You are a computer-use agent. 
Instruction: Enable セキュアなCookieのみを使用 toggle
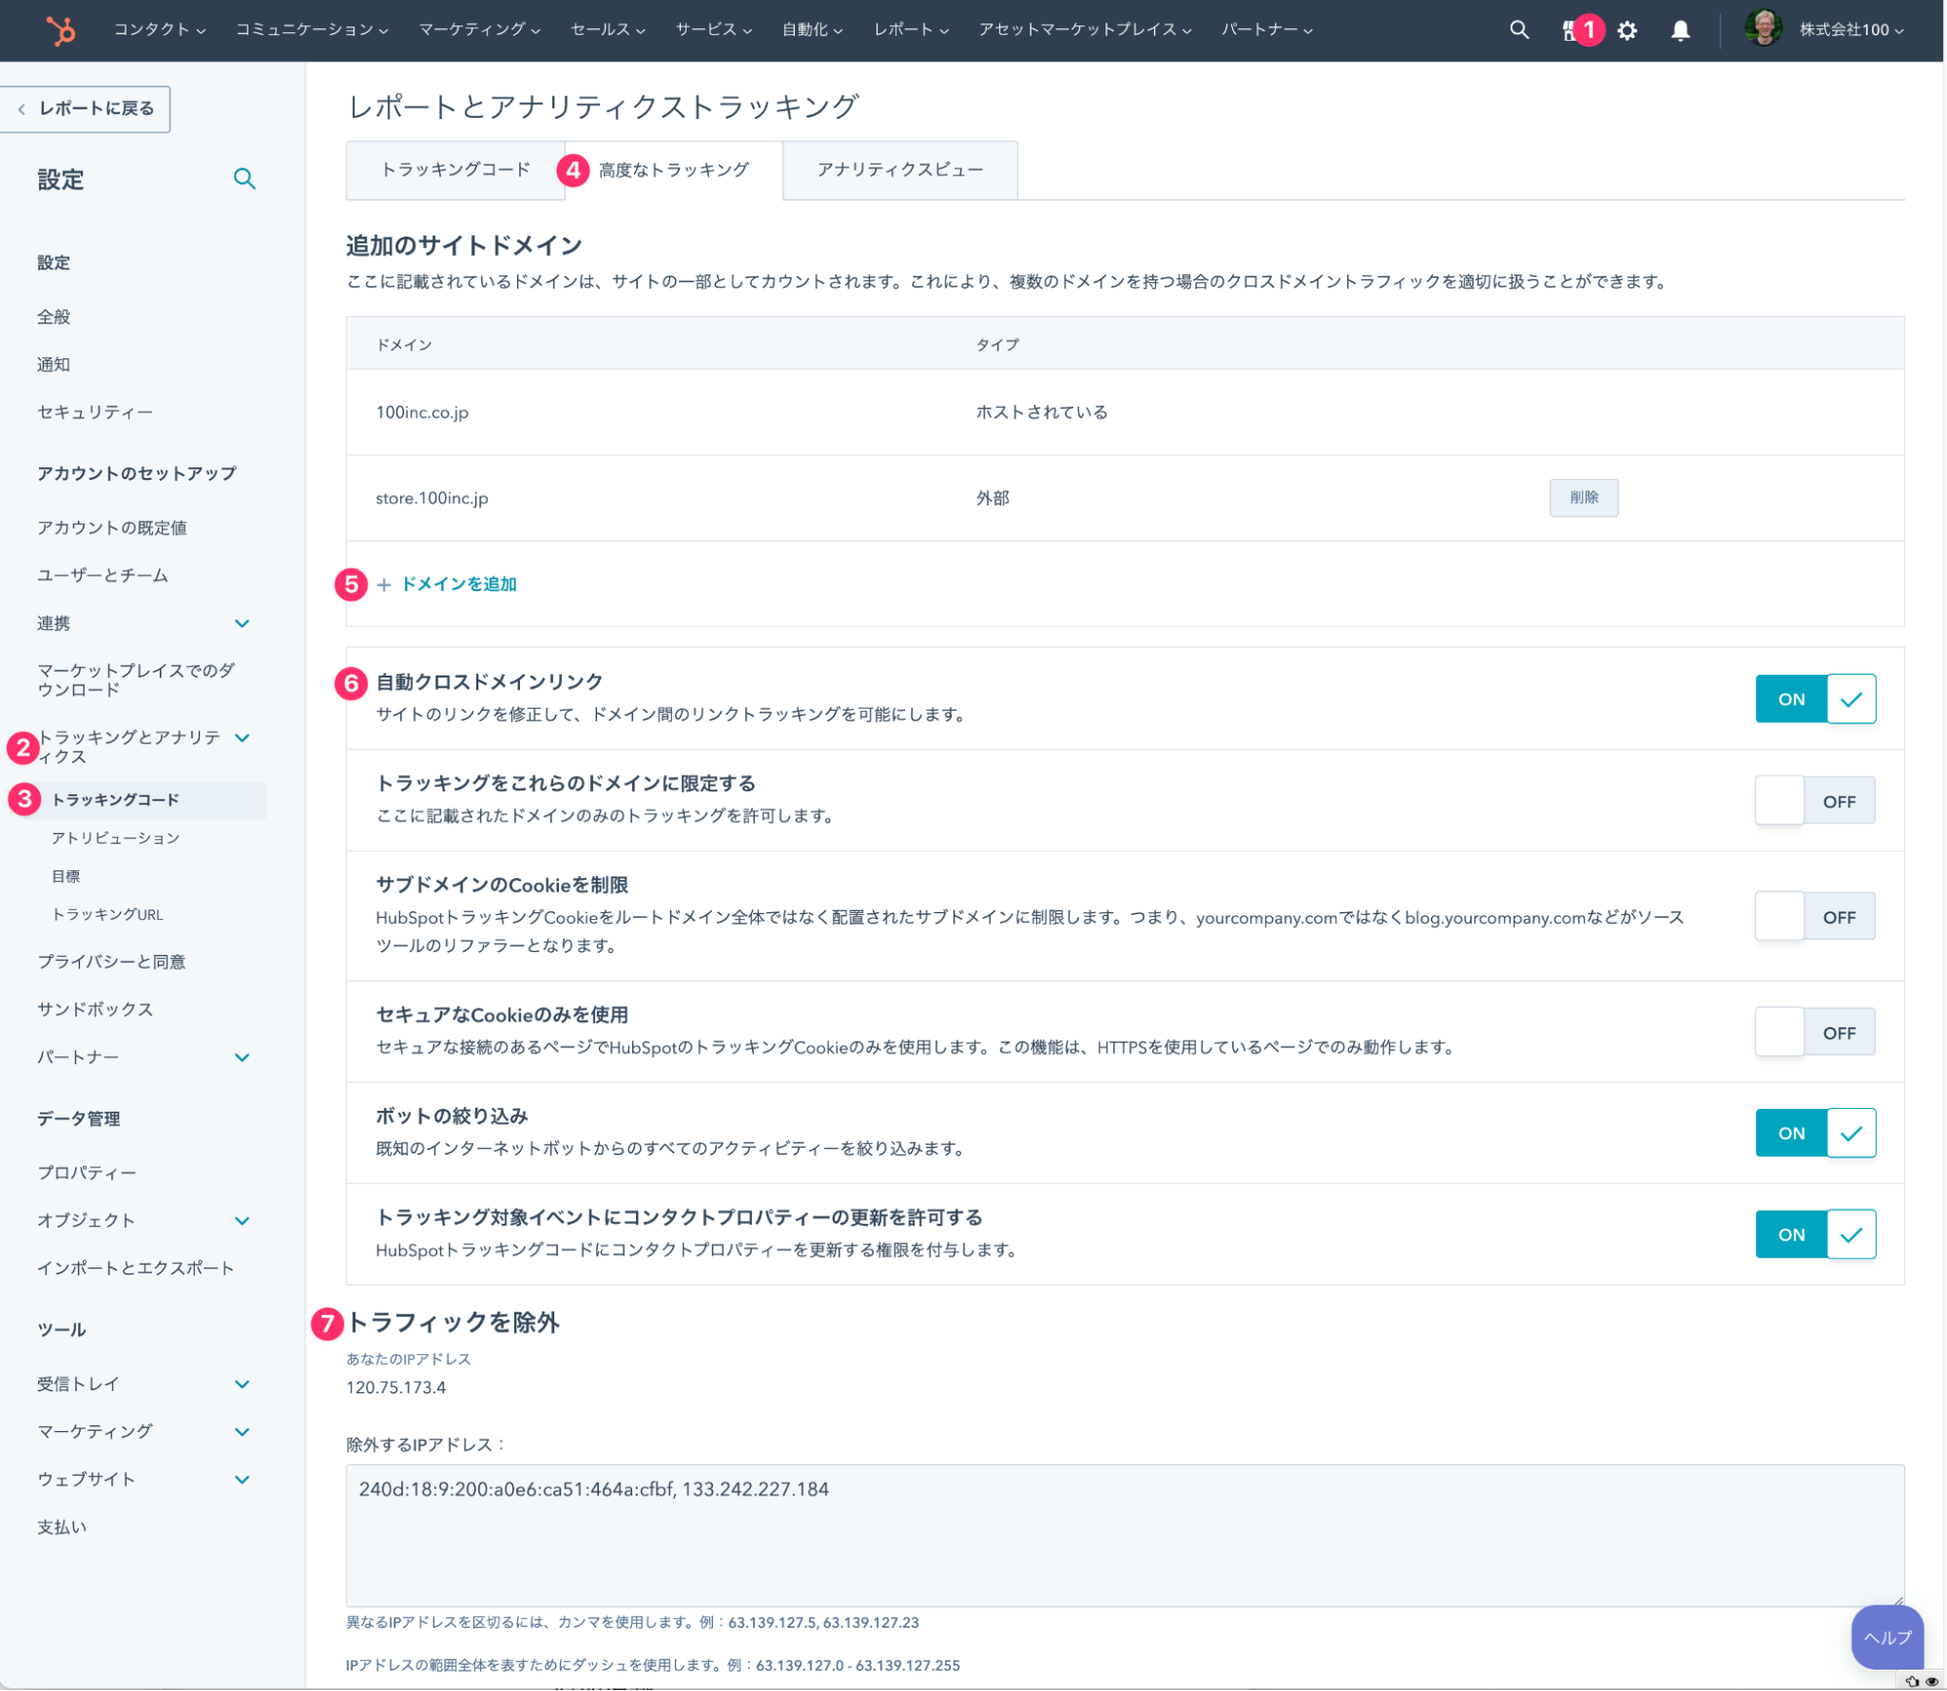point(1815,1033)
